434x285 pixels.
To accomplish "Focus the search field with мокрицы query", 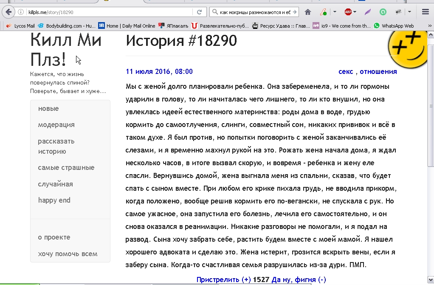I will [x=255, y=12].
